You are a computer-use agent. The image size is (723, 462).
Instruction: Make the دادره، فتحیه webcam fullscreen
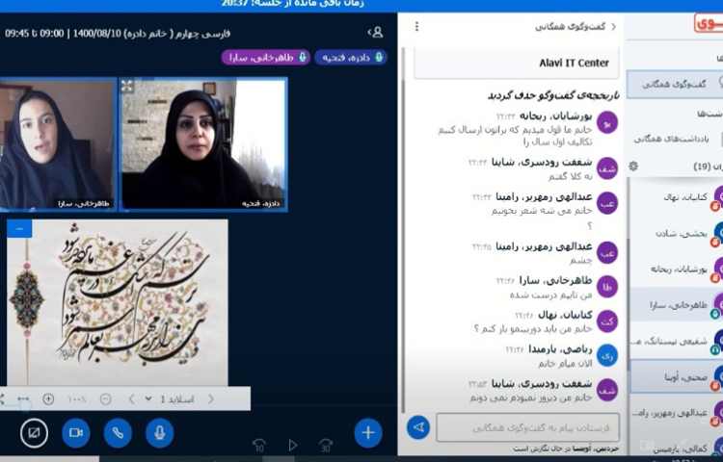pos(127,87)
